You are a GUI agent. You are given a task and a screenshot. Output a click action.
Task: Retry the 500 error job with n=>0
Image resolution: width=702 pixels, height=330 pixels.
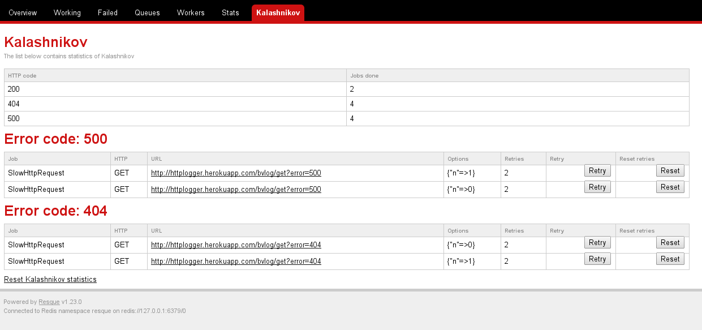click(x=597, y=187)
